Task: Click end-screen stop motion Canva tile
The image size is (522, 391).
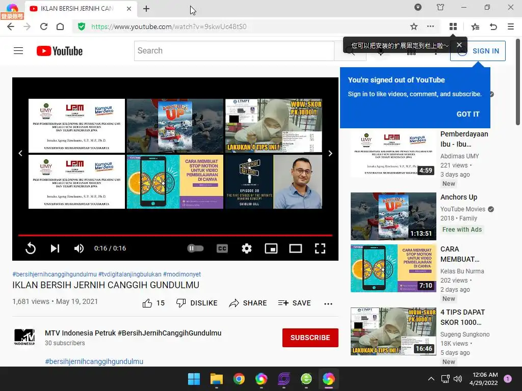Action: (x=175, y=182)
